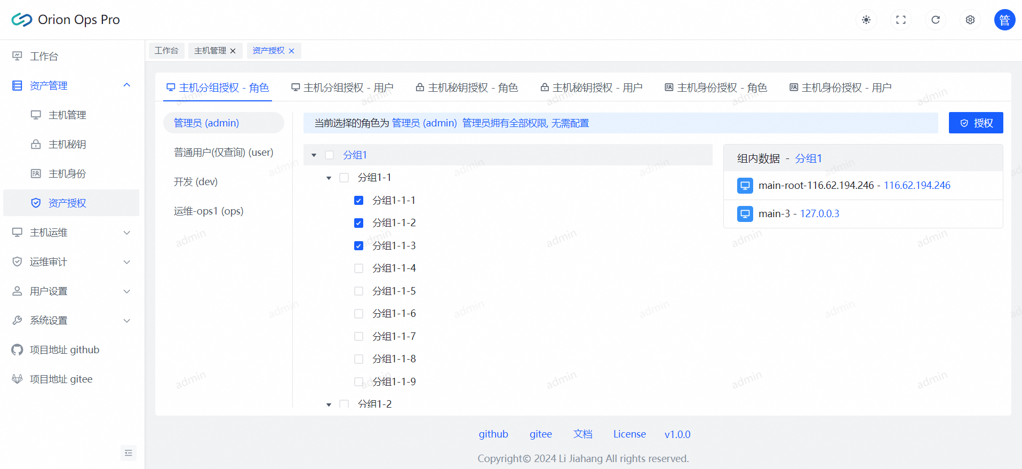The width and height of the screenshot is (1022, 469).
Task: Tick the checkbox for 分组1
Action: click(329, 155)
